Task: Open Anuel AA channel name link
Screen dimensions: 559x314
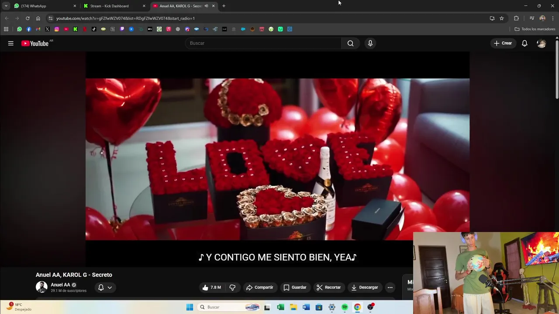Action: point(60,285)
